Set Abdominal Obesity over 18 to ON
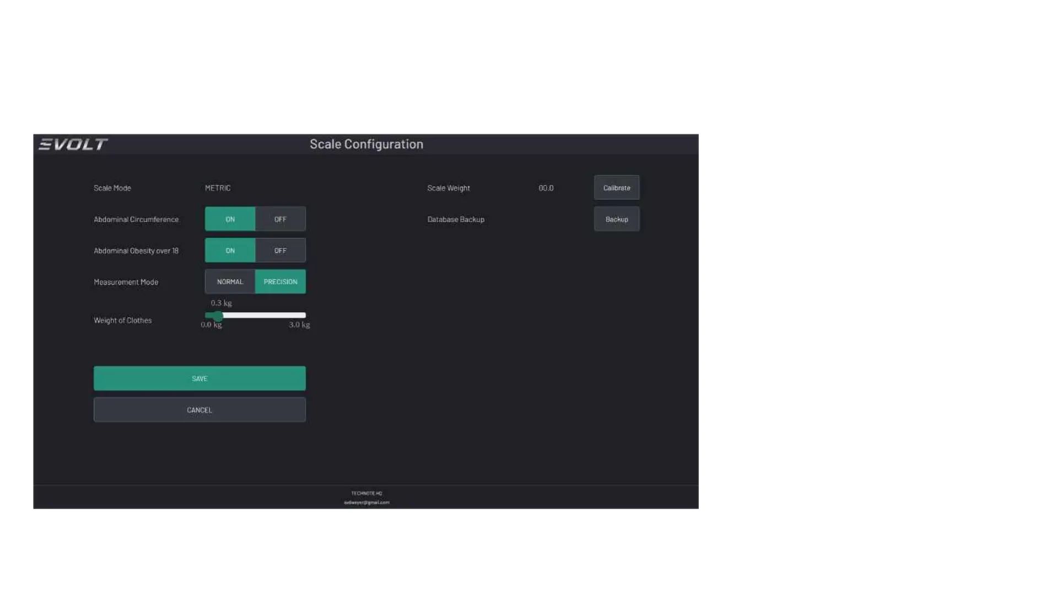1058x595 pixels. [230, 251]
